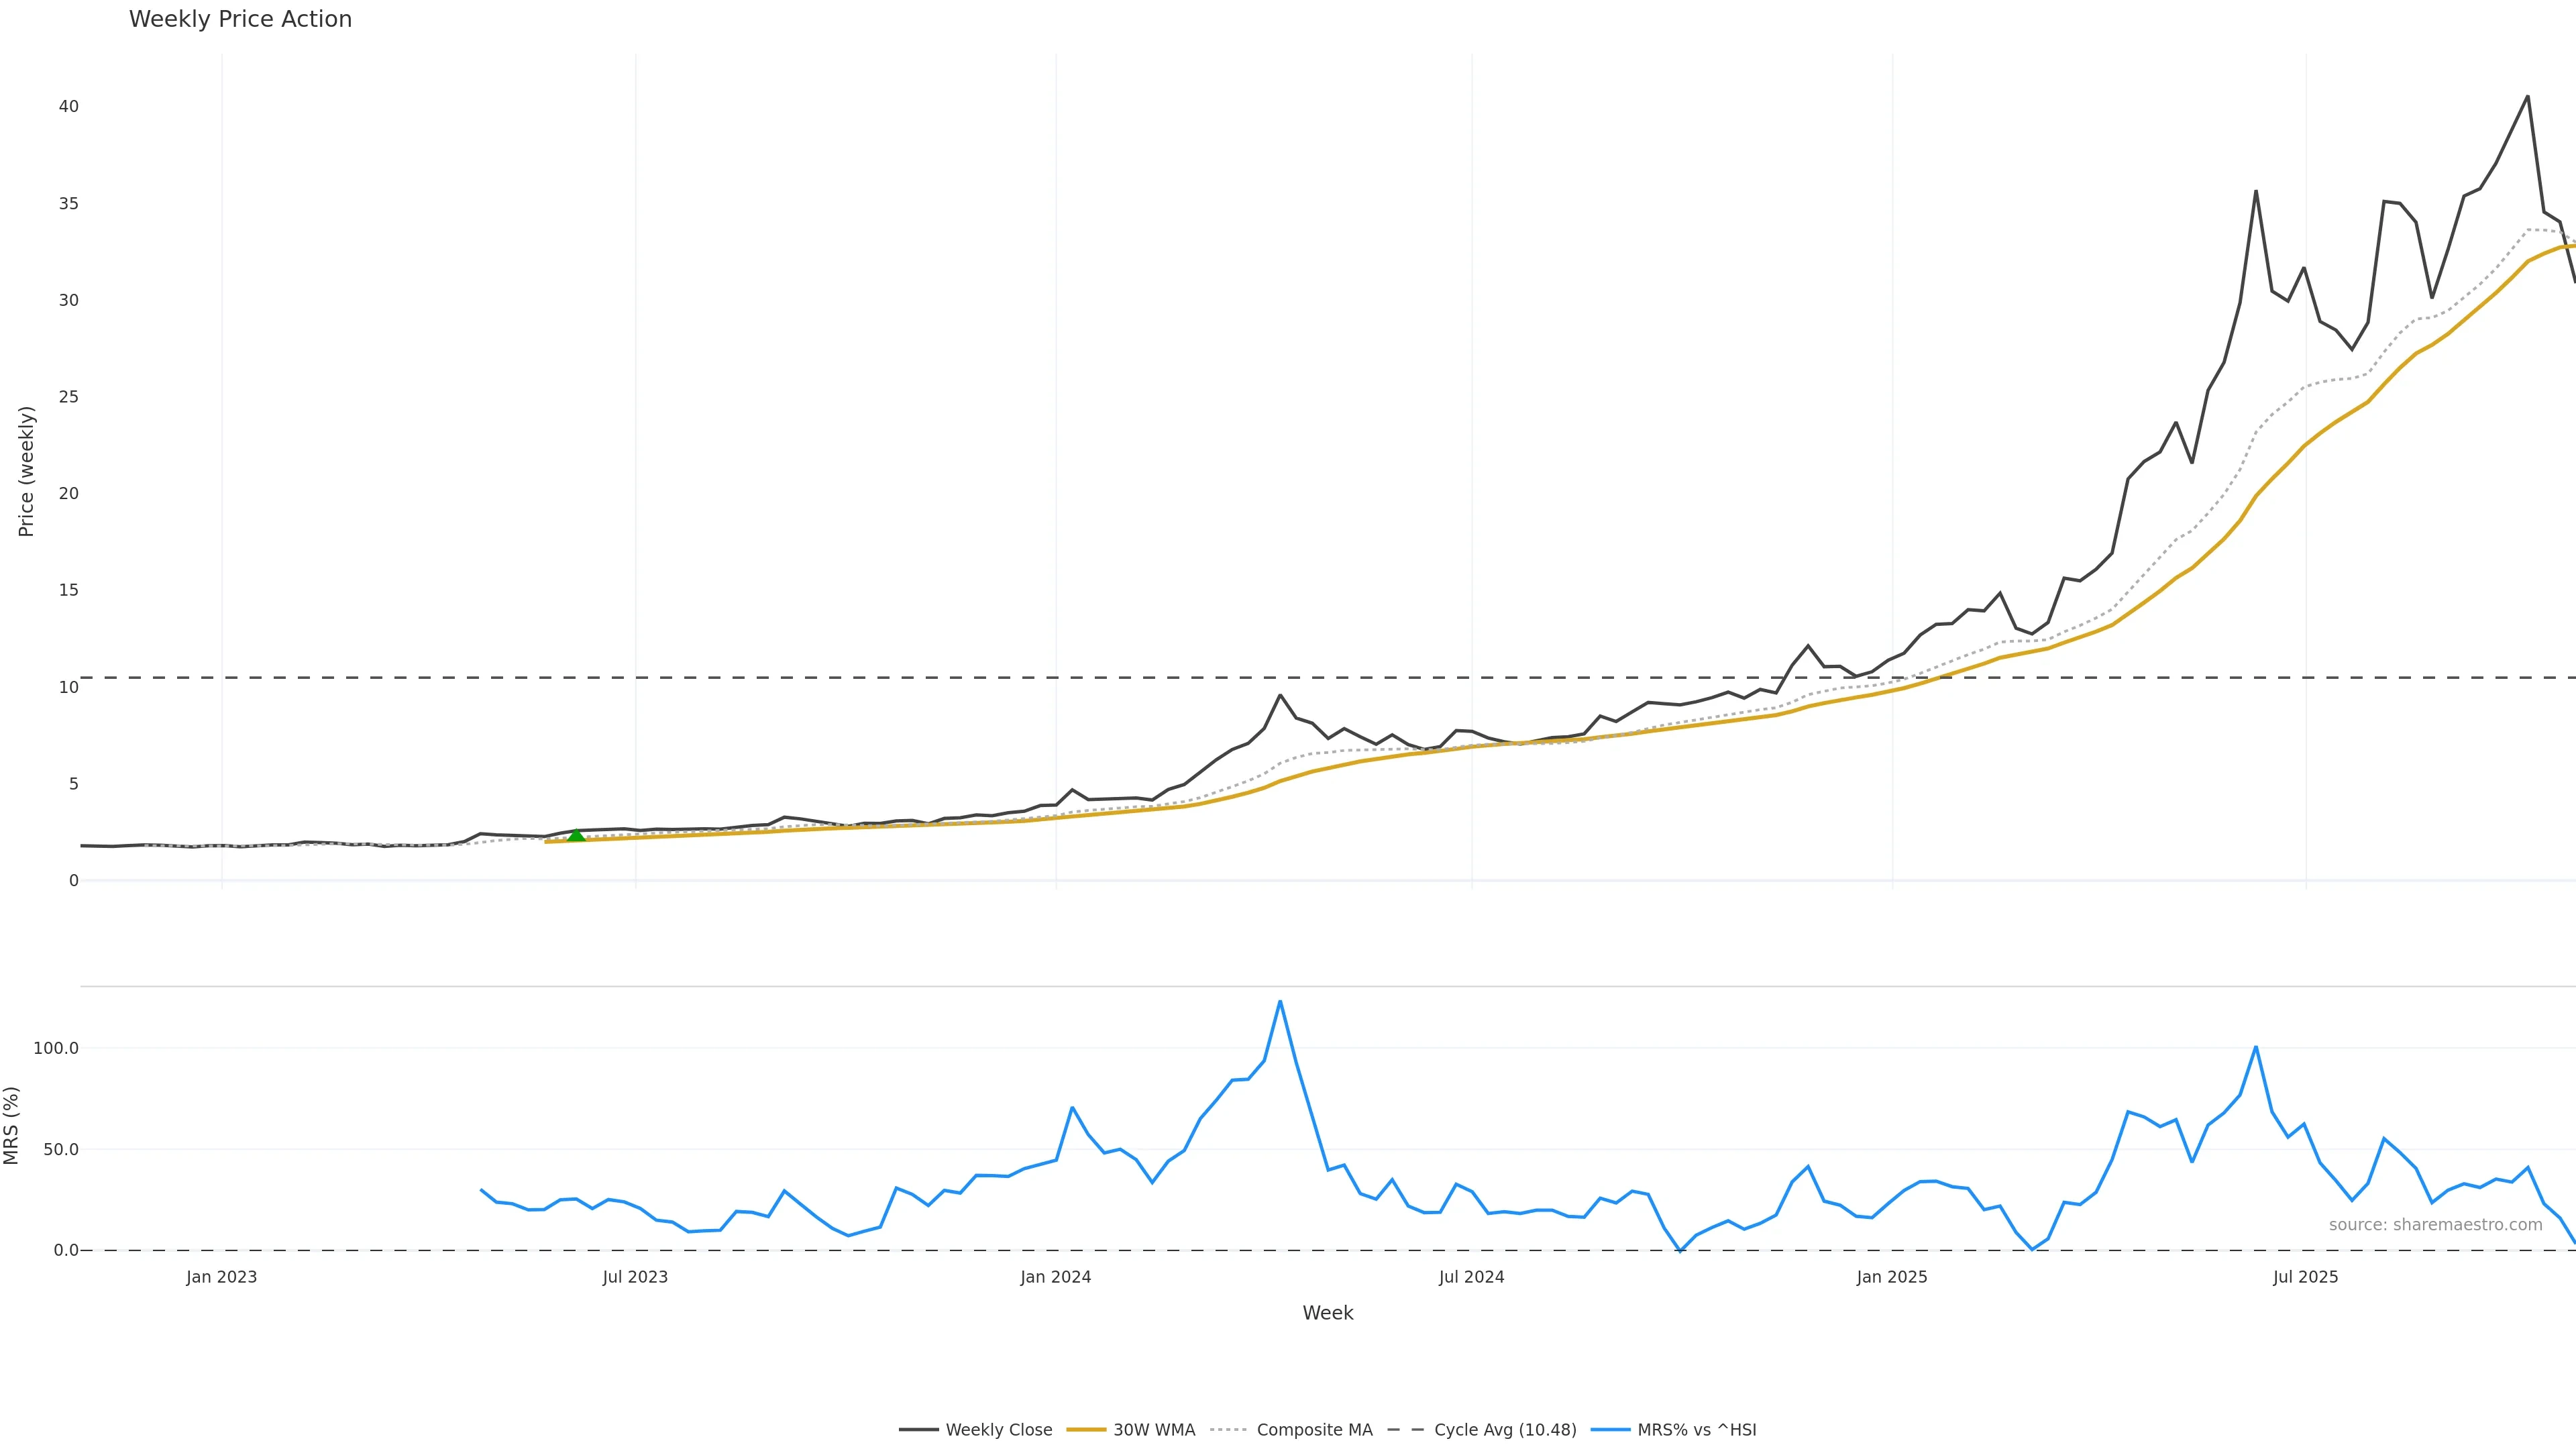Select the Jul 2024 axis tick label
The width and height of the screenshot is (2576, 1449).
point(1471,1277)
